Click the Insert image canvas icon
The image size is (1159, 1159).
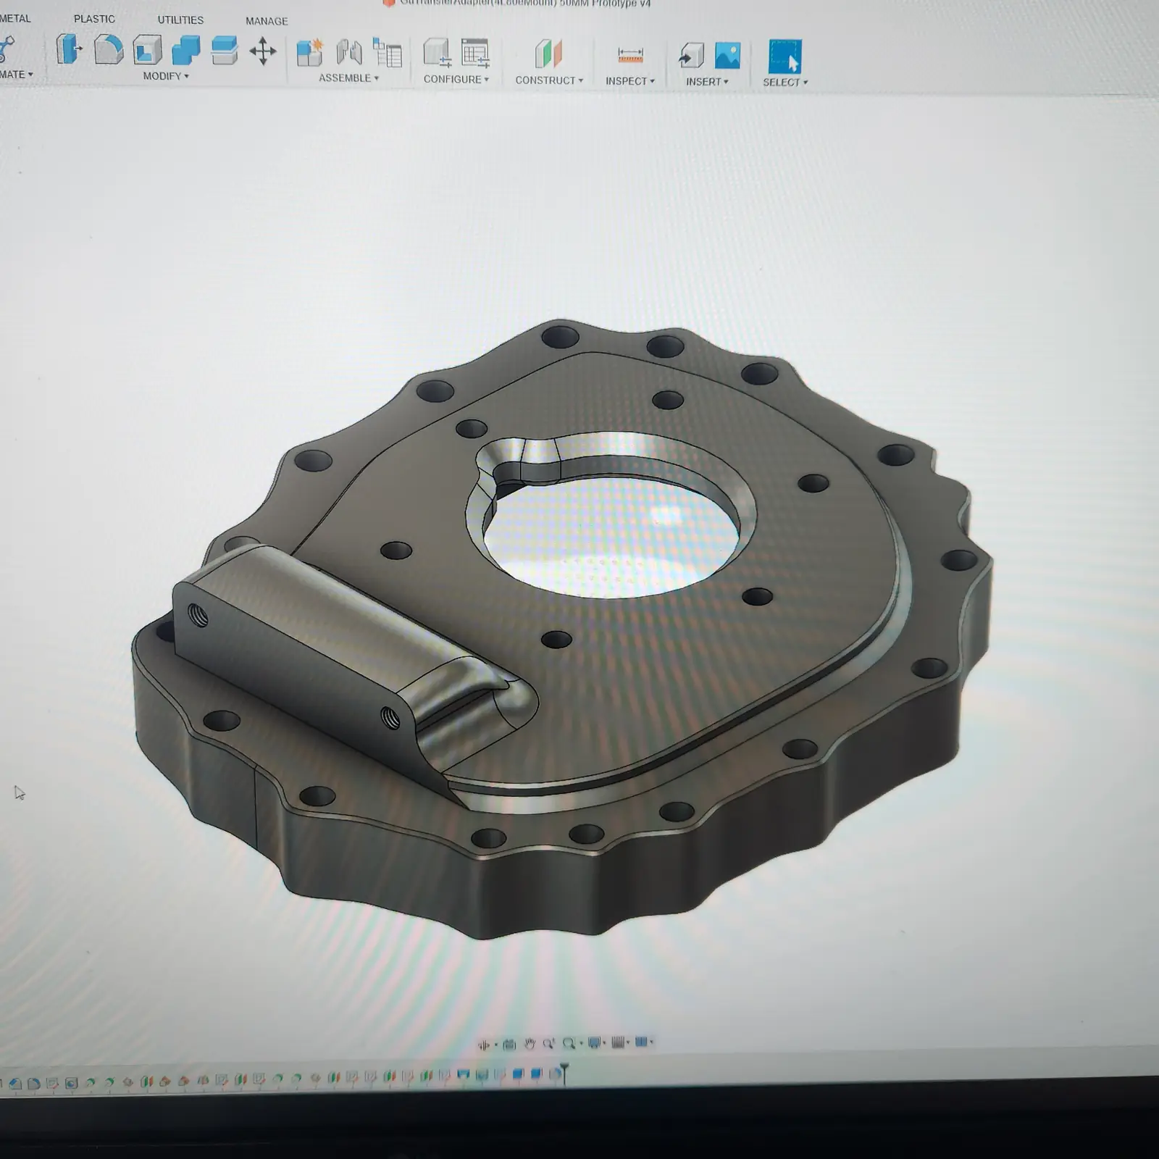point(728,56)
